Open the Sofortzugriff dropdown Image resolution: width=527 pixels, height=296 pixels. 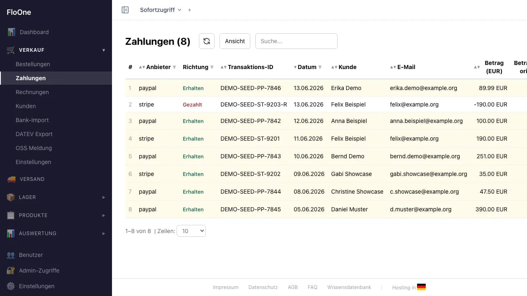click(161, 10)
